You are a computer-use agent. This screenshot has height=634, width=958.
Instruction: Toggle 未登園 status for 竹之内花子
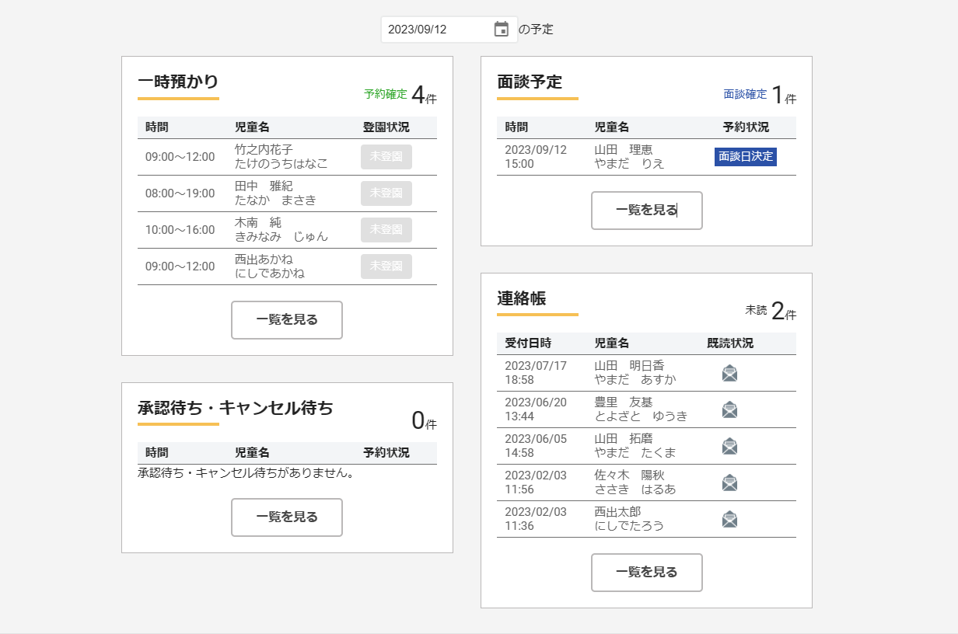click(x=386, y=157)
